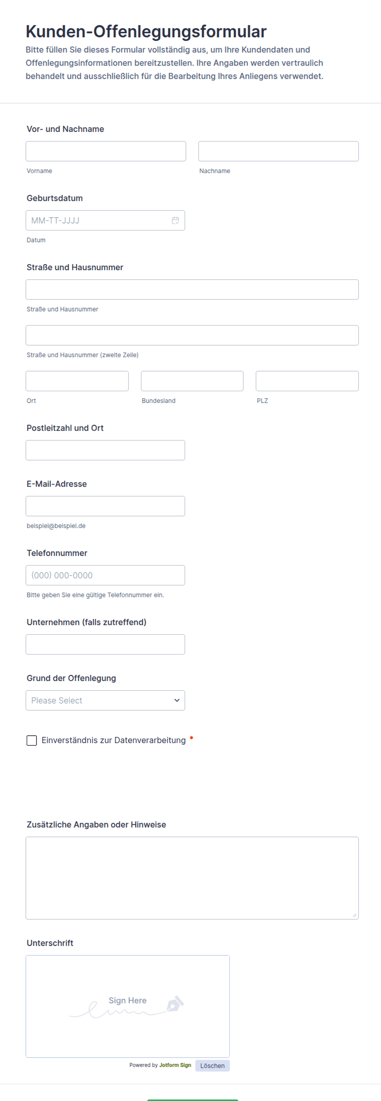This screenshot has width=381, height=1101.
Task: Focus the PLZ input field
Action: tap(307, 381)
